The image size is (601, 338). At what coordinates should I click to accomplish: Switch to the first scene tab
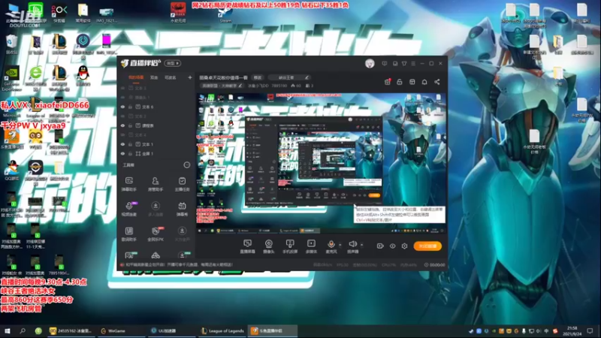coord(136,78)
